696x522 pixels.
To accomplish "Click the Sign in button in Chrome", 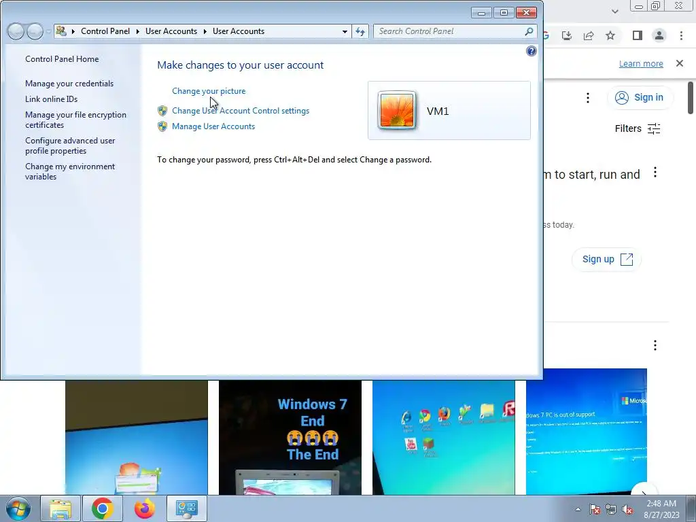I will (x=640, y=98).
